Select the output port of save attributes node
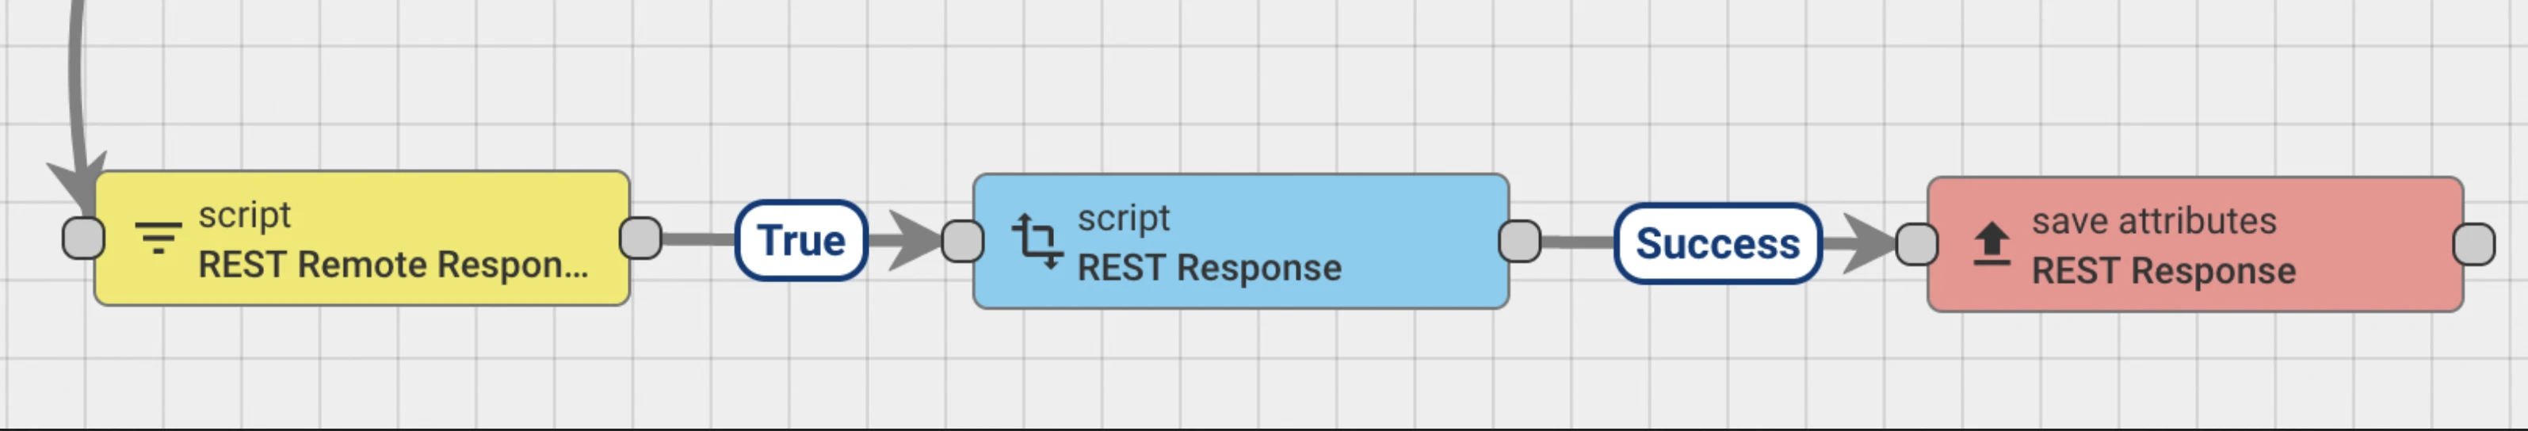Image resolution: width=2528 pixels, height=431 pixels. [2474, 245]
